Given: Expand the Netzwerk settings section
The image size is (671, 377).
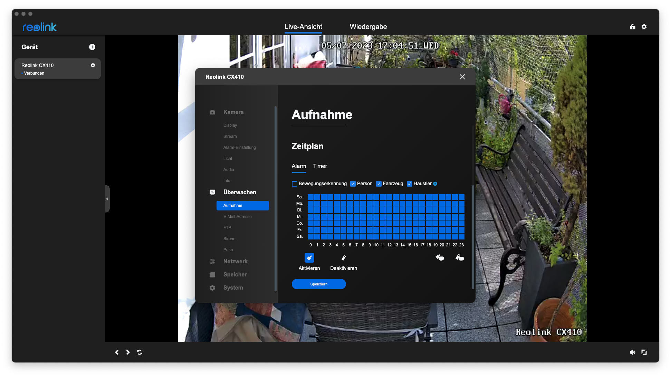Looking at the screenshot, I should [235, 262].
